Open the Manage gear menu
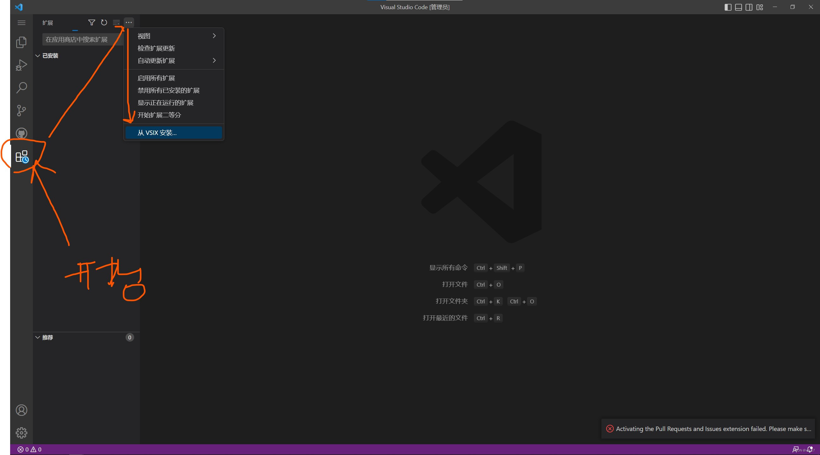The width and height of the screenshot is (820, 455). 21,433
